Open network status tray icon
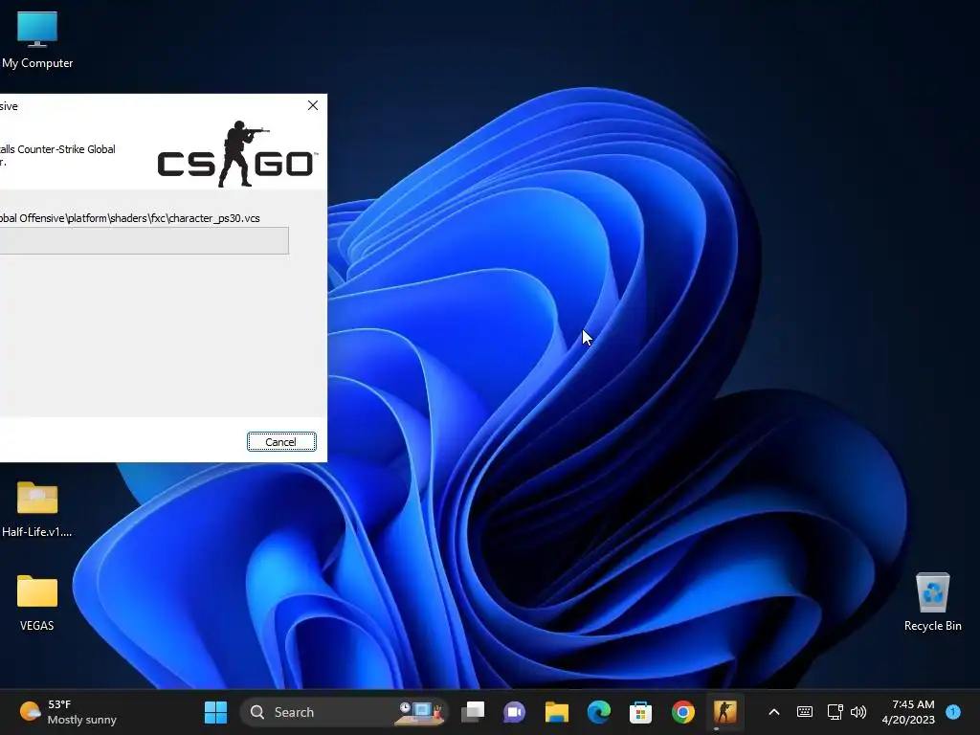 coord(835,712)
